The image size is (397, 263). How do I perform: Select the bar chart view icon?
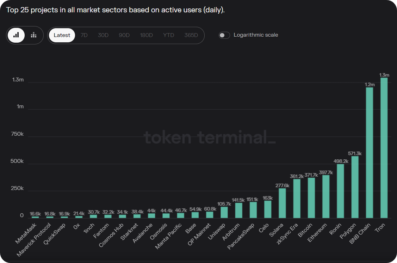[16, 35]
